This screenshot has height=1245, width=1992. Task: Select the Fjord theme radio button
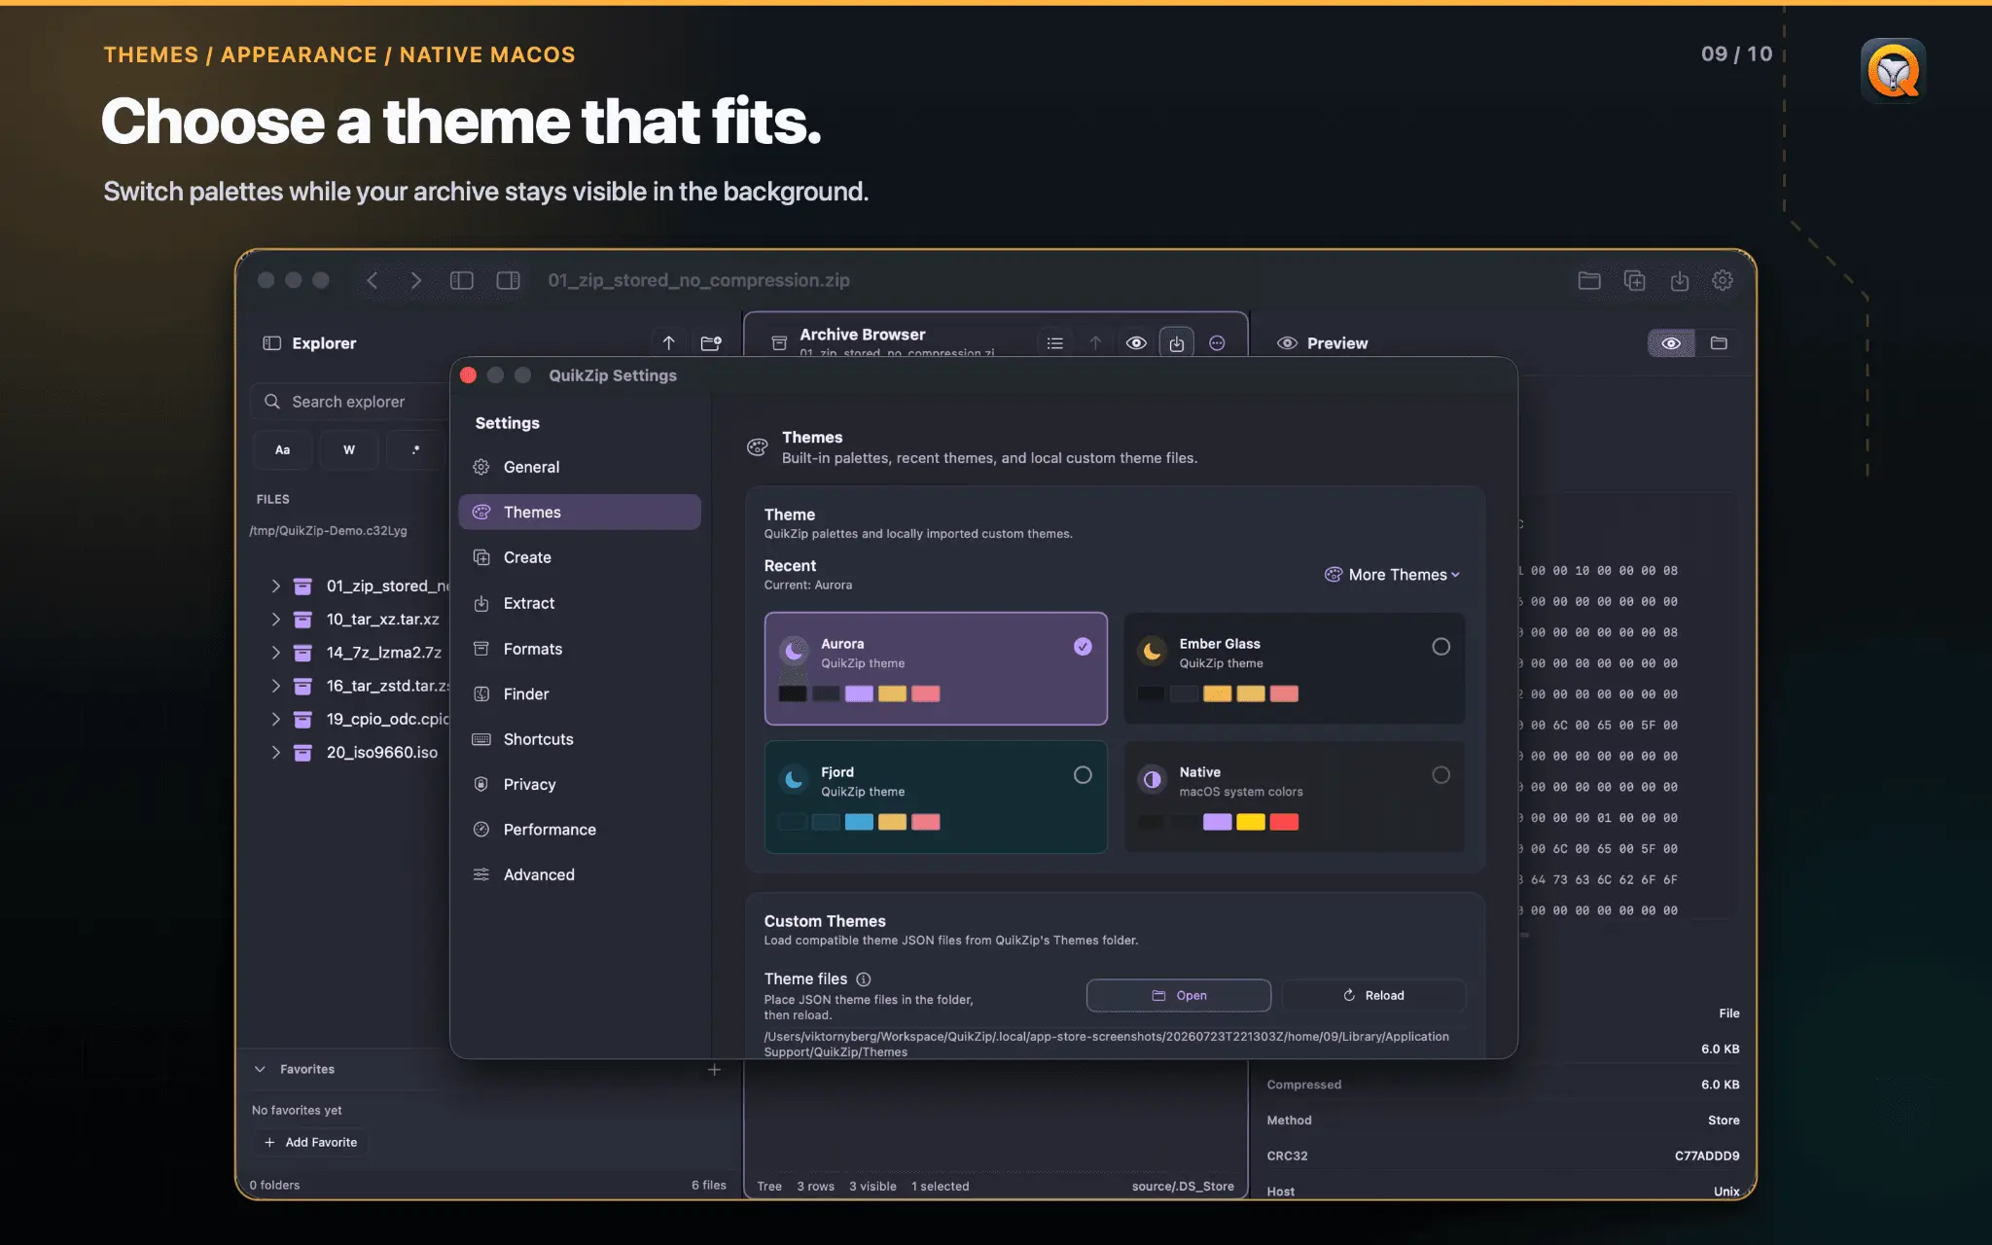click(x=1083, y=775)
